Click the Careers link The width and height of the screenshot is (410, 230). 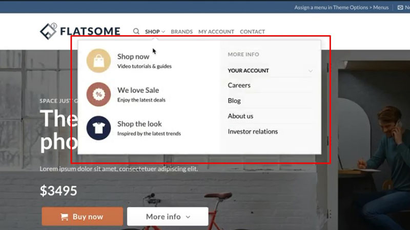(x=239, y=85)
